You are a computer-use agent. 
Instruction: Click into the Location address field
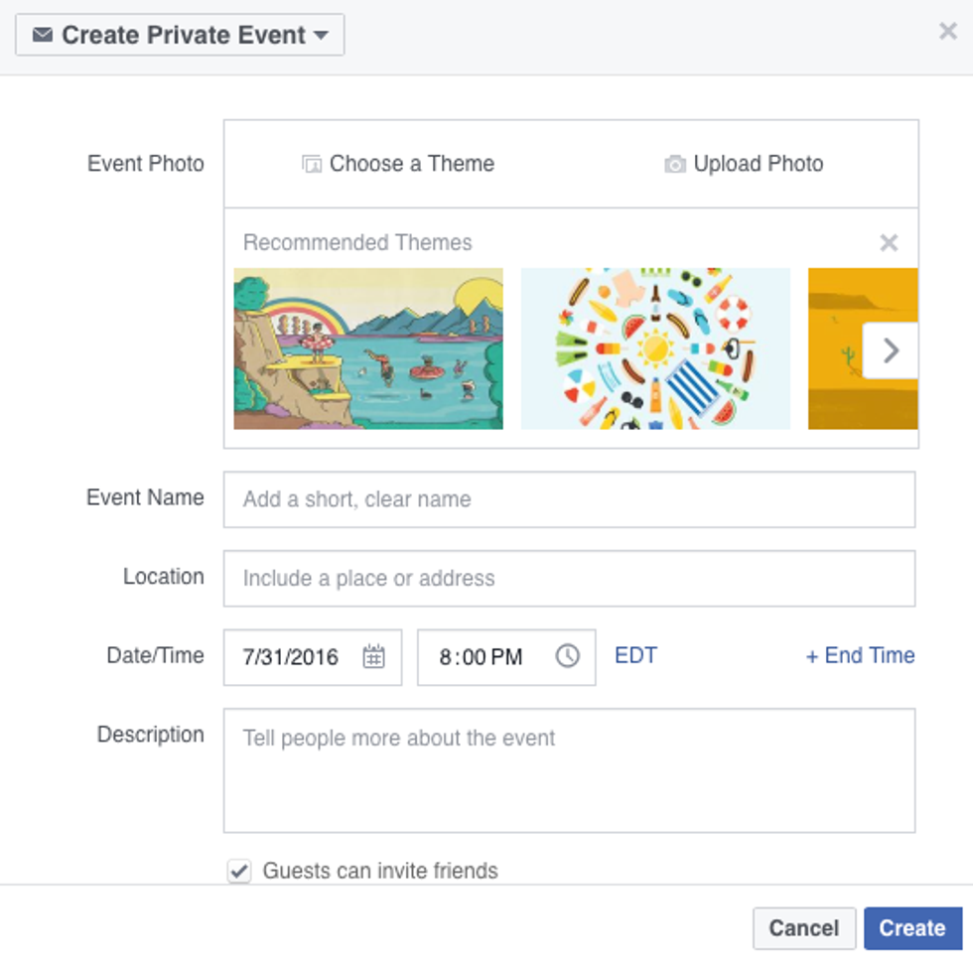[x=569, y=579]
